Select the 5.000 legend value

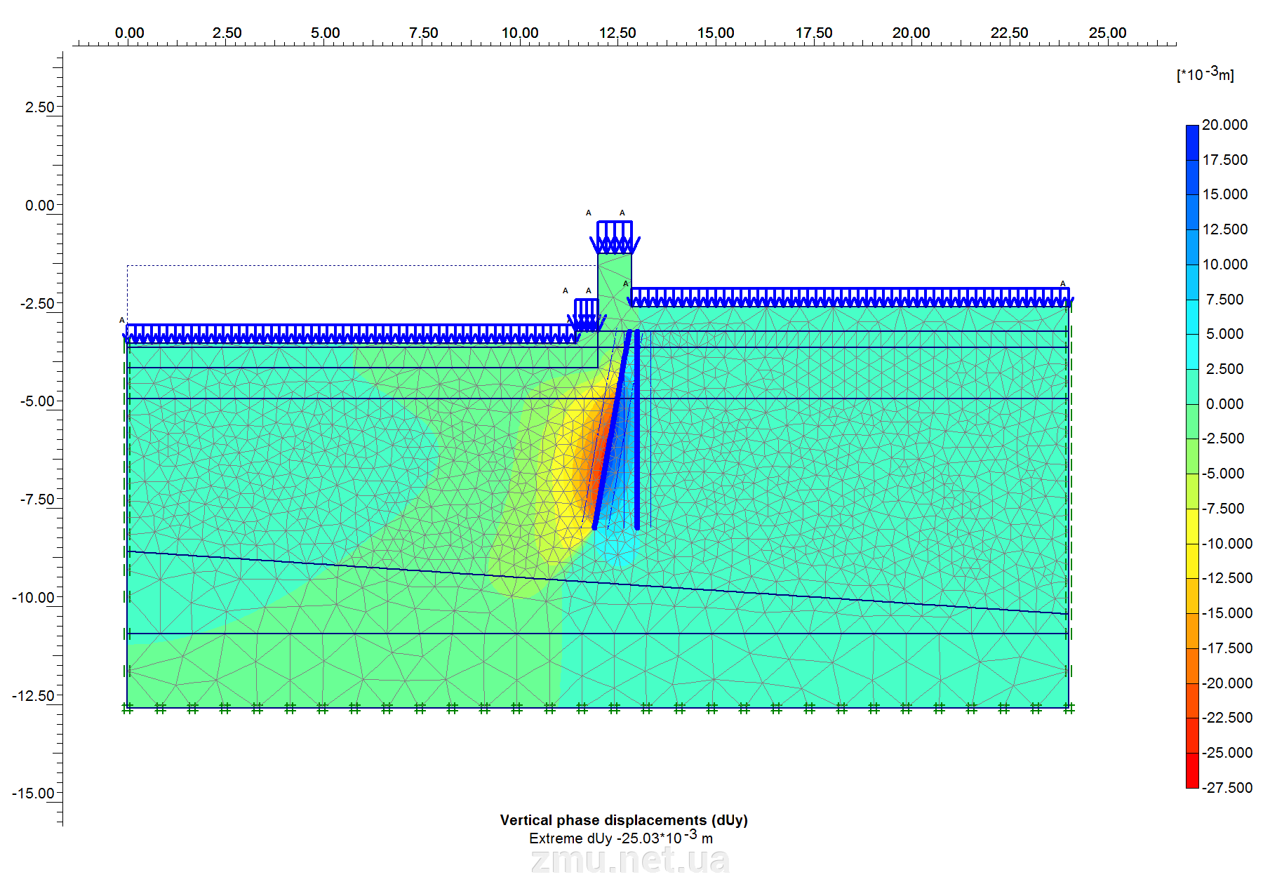(x=1224, y=334)
